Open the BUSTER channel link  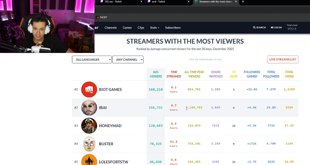pyautogui.click(x=106, y=144)
